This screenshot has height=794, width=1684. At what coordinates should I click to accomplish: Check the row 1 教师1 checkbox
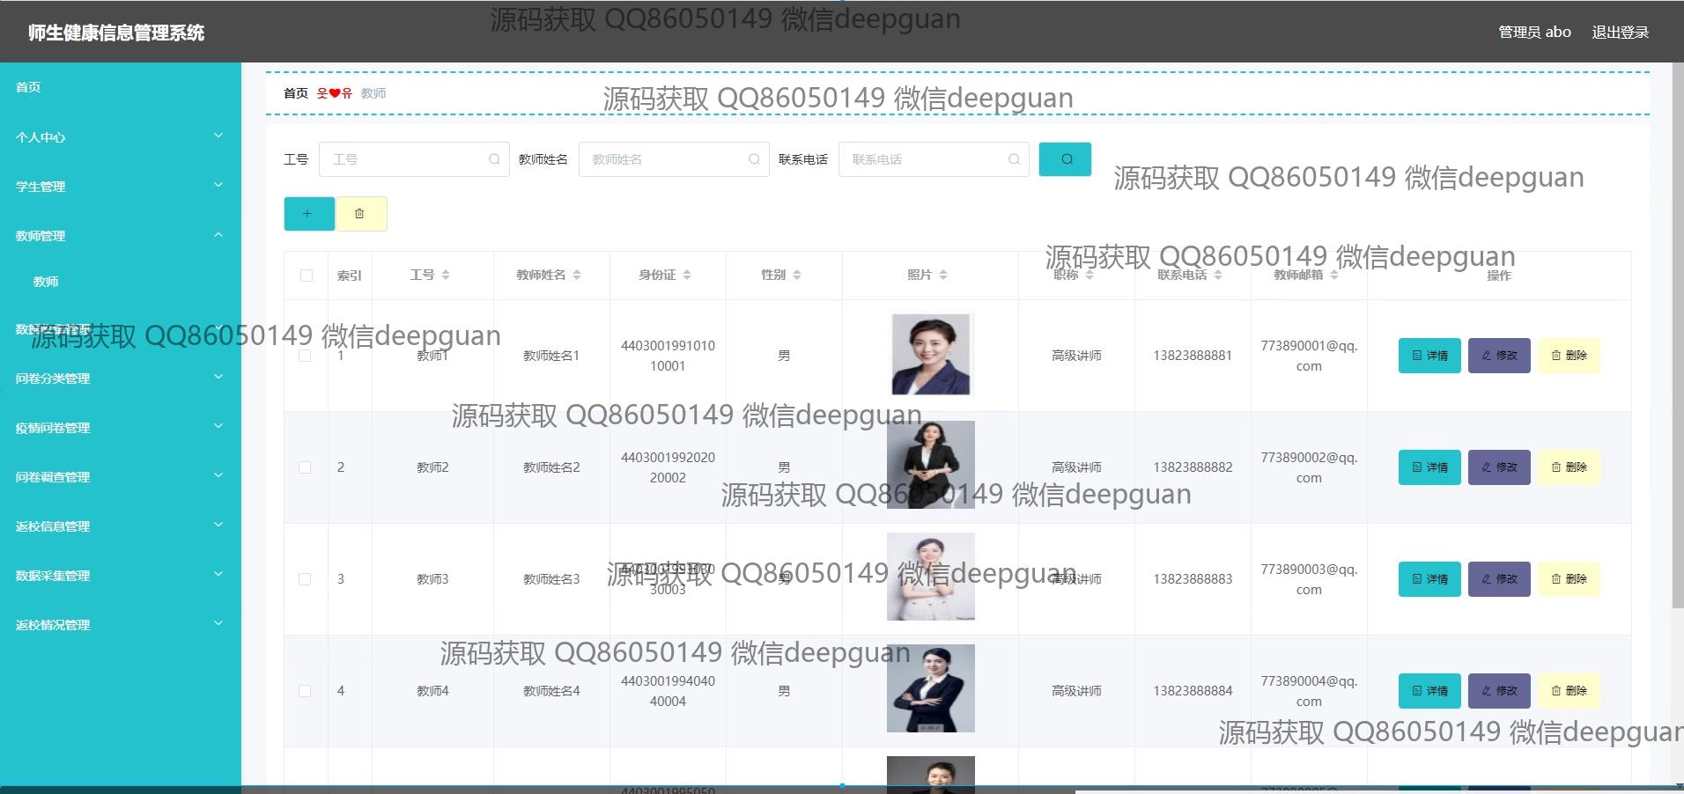305,356
